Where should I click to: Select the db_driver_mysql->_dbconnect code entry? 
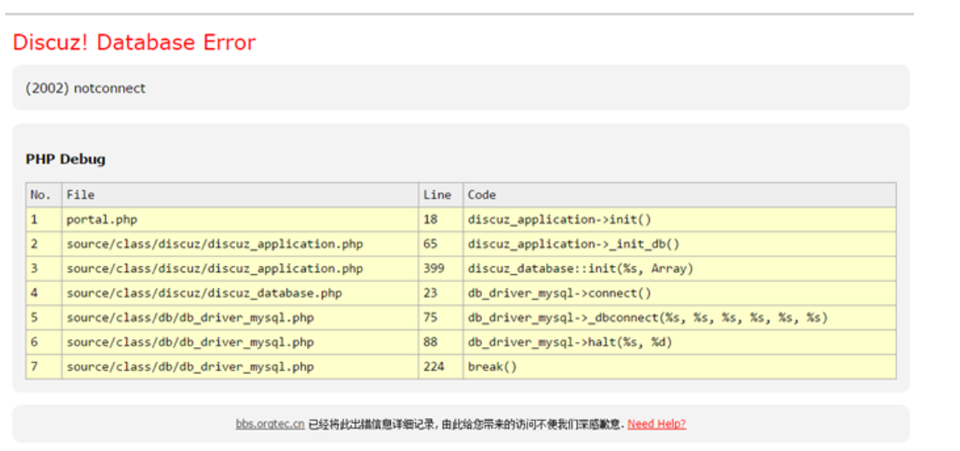point(647,318)
